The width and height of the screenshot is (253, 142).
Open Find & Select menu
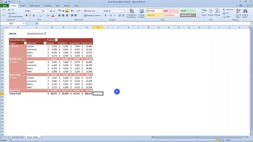(245, 13)
